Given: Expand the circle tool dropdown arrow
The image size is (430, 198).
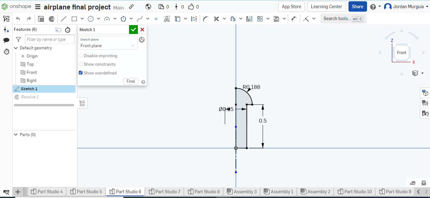Looking at the screenshot, I should click(x=99, y=19).
